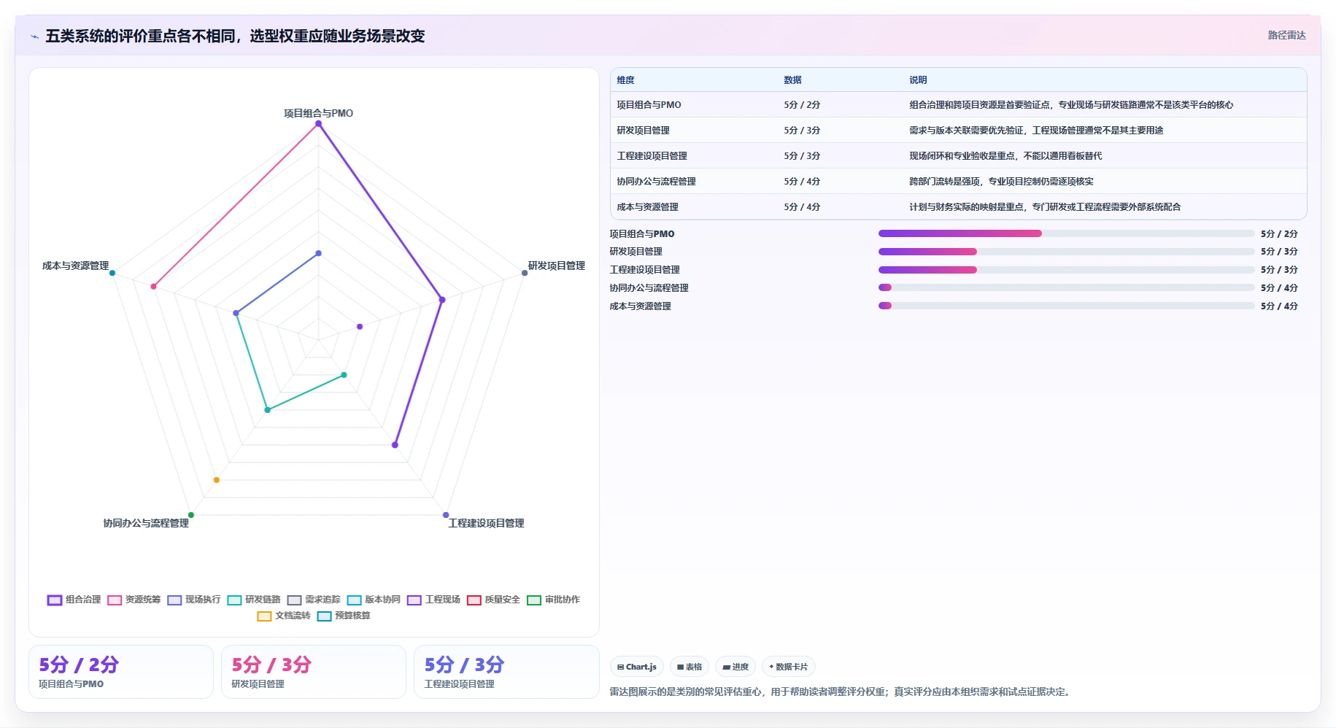Image resolution: width=1336 pixels, height=728 pixels.
Task: Click radar axis label 工程建设项目管理
Action: pos(486,523)
